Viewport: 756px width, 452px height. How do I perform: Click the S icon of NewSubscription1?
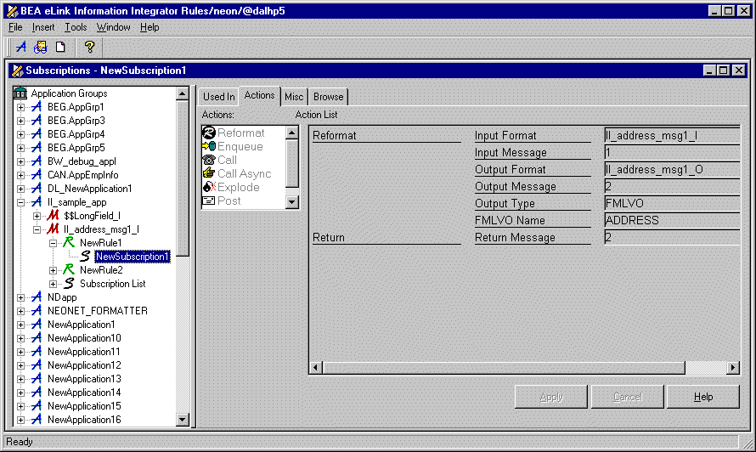click(85, 256)
